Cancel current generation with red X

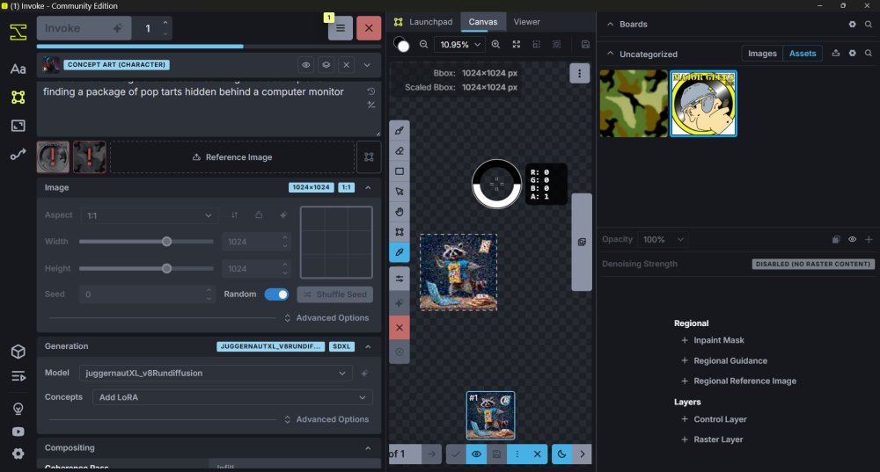(x=369, y=28)
